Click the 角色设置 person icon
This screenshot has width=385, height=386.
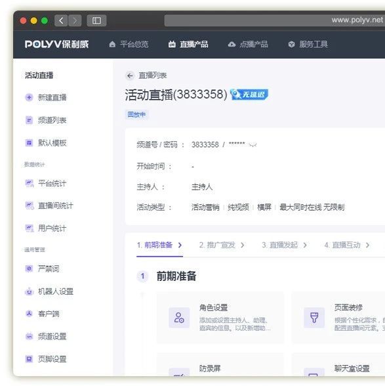pyautogui.click(x=179, y=318)
